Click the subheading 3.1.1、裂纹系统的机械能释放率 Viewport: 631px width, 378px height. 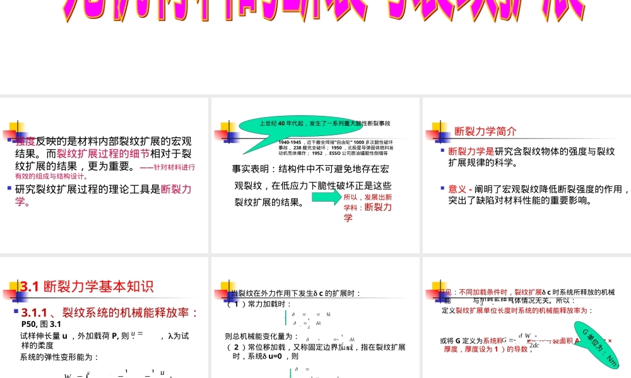[x=109, y=312]
